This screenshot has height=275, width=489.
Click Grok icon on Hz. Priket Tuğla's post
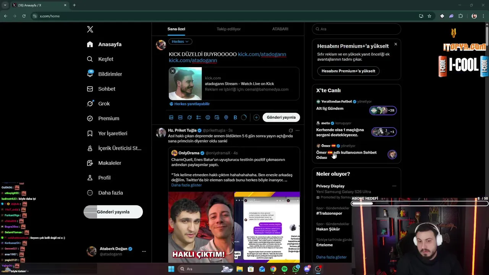pos(291,130)
